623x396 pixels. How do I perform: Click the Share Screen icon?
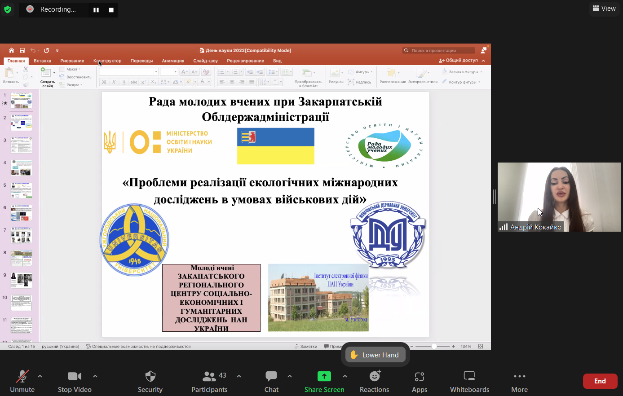click(324, 376)
